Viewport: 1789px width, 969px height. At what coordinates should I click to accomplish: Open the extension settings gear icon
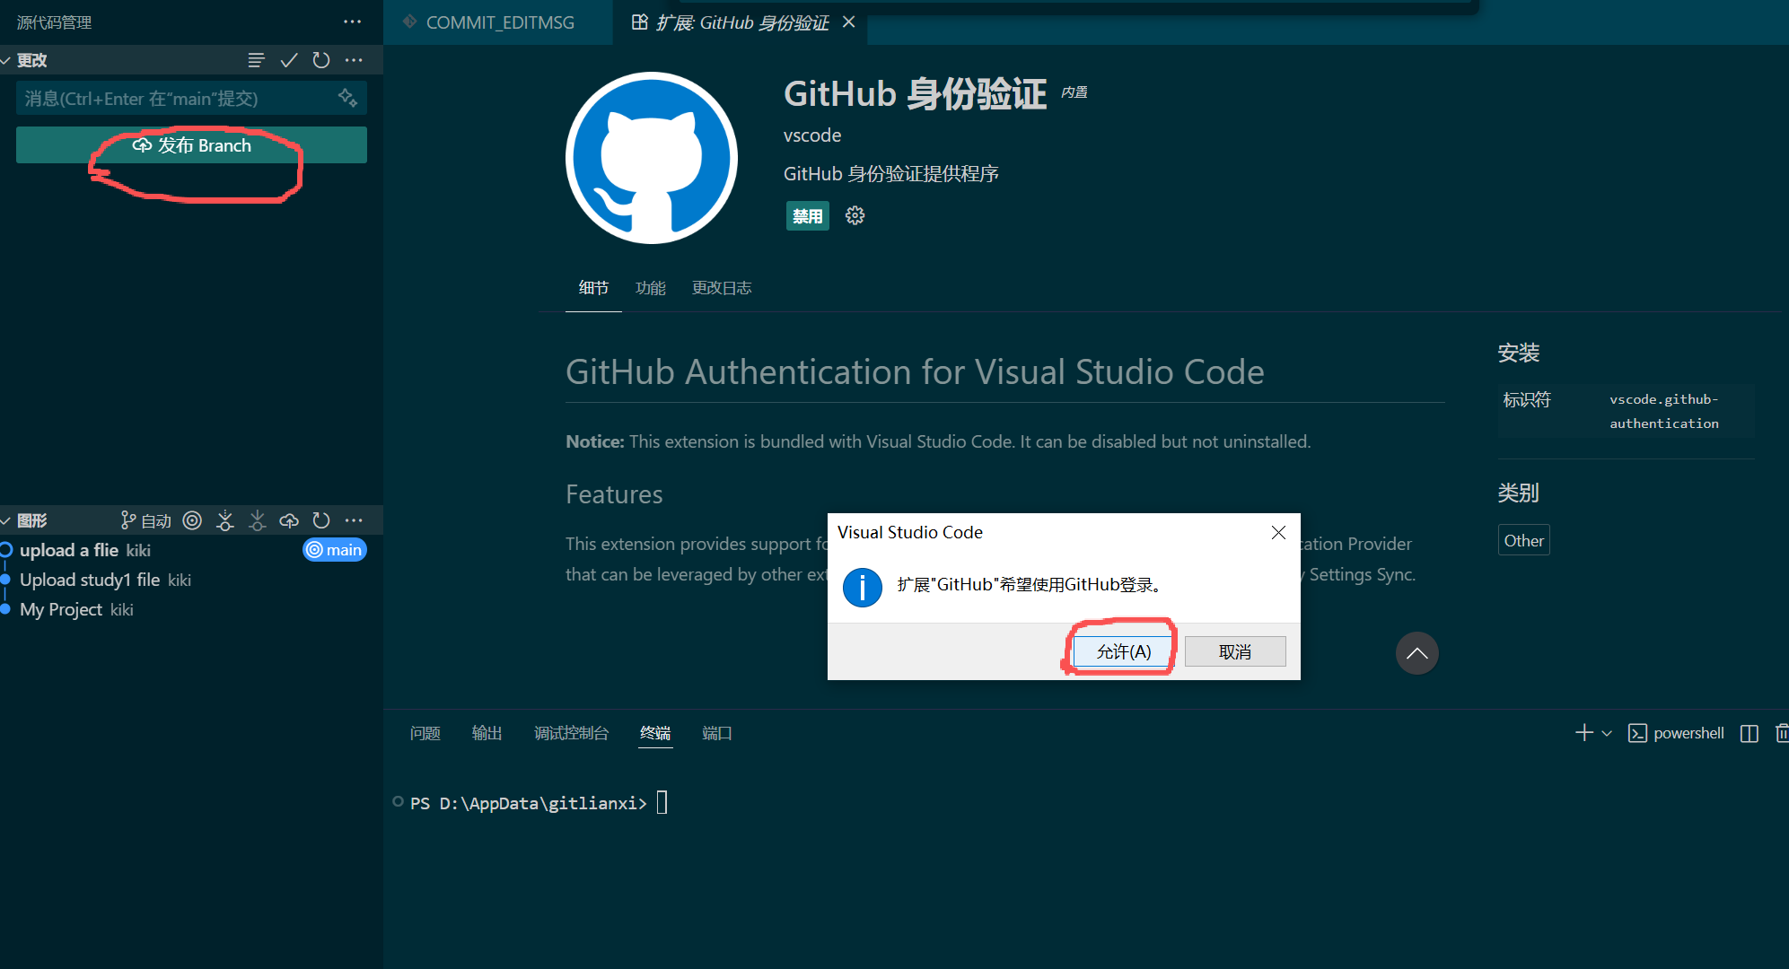click(855, 215)
